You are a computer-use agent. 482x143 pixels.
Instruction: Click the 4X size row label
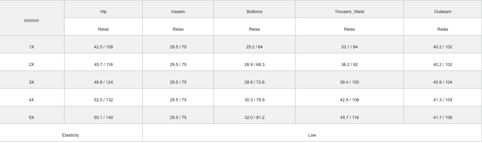pyautogui.click(x=32, y=100)
